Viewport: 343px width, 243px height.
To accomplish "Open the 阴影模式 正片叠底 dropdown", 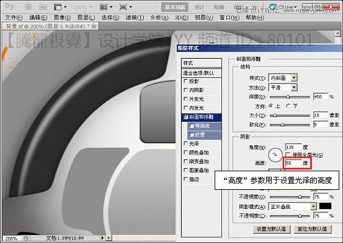I will (x=293, y=207).
